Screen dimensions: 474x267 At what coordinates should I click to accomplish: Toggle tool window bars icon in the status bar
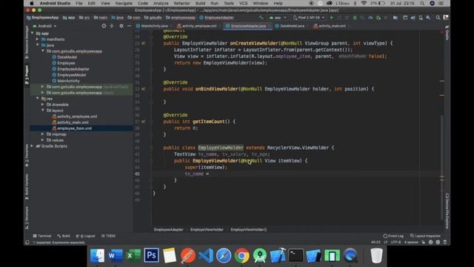click(x=27, y=243)
